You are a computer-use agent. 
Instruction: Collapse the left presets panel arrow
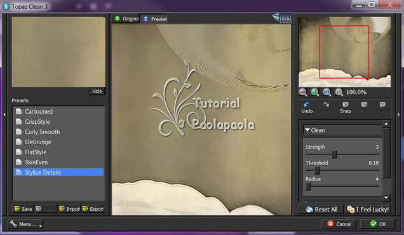pyautogui.click(x=4, y=114)
